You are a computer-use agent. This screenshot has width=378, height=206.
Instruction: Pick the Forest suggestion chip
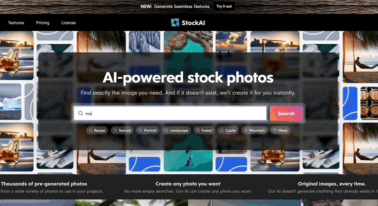point(204,130)
